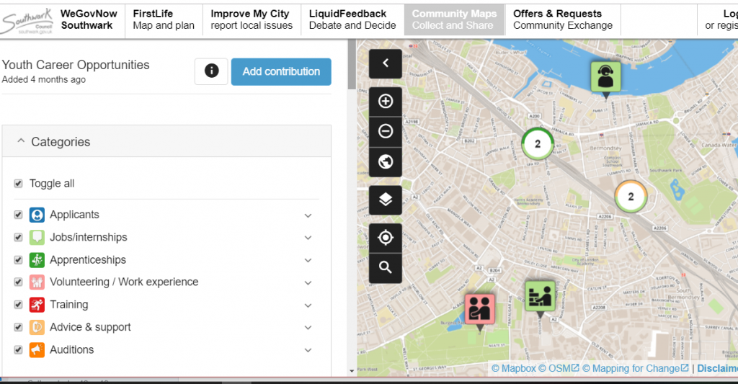The height and width of the screenshot is (384, 738).
Task: Uncheck the Jobs/internships checkbox
Action: [x=18, y=237]
